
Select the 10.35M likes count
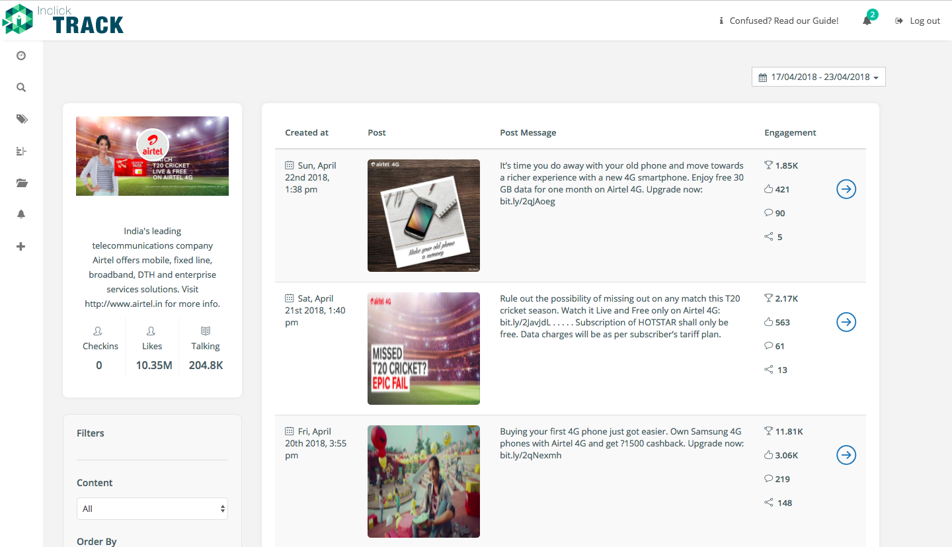(154, 365)
